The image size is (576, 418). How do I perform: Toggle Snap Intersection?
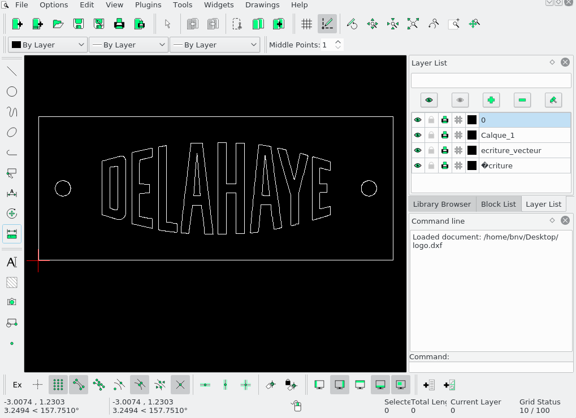[x=180, y=385]
